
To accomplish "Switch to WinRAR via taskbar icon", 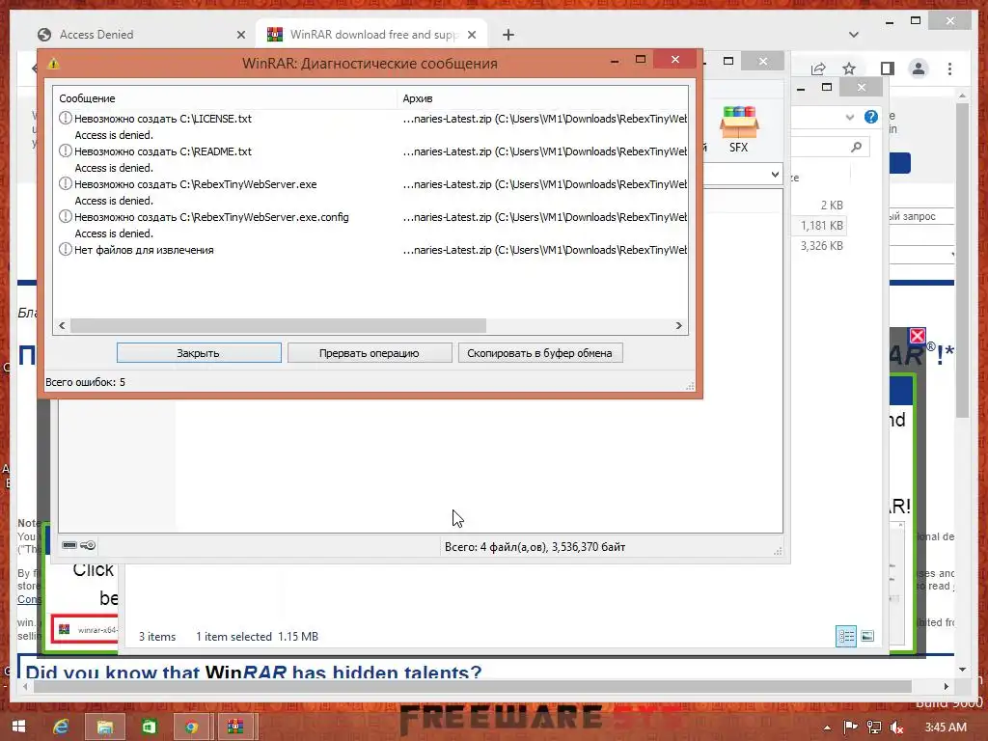I will [235, 727].
